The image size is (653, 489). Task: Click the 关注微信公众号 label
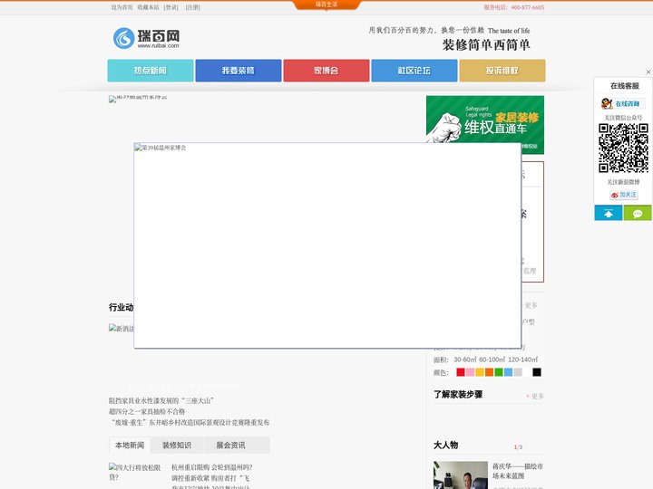click(623, 118)
